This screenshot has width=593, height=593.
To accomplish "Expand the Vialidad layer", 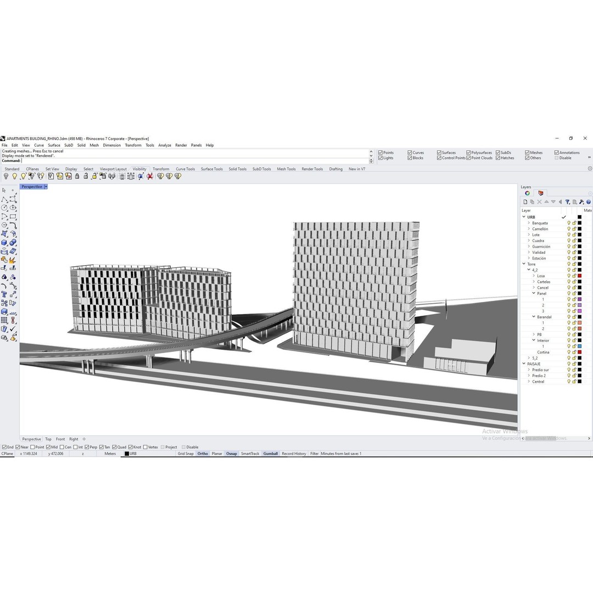I will [529, 252].
